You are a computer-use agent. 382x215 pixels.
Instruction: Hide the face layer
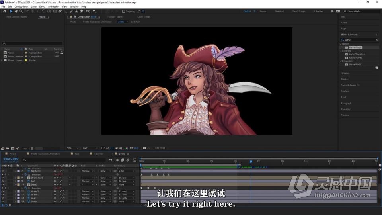[x=3, y=185]
